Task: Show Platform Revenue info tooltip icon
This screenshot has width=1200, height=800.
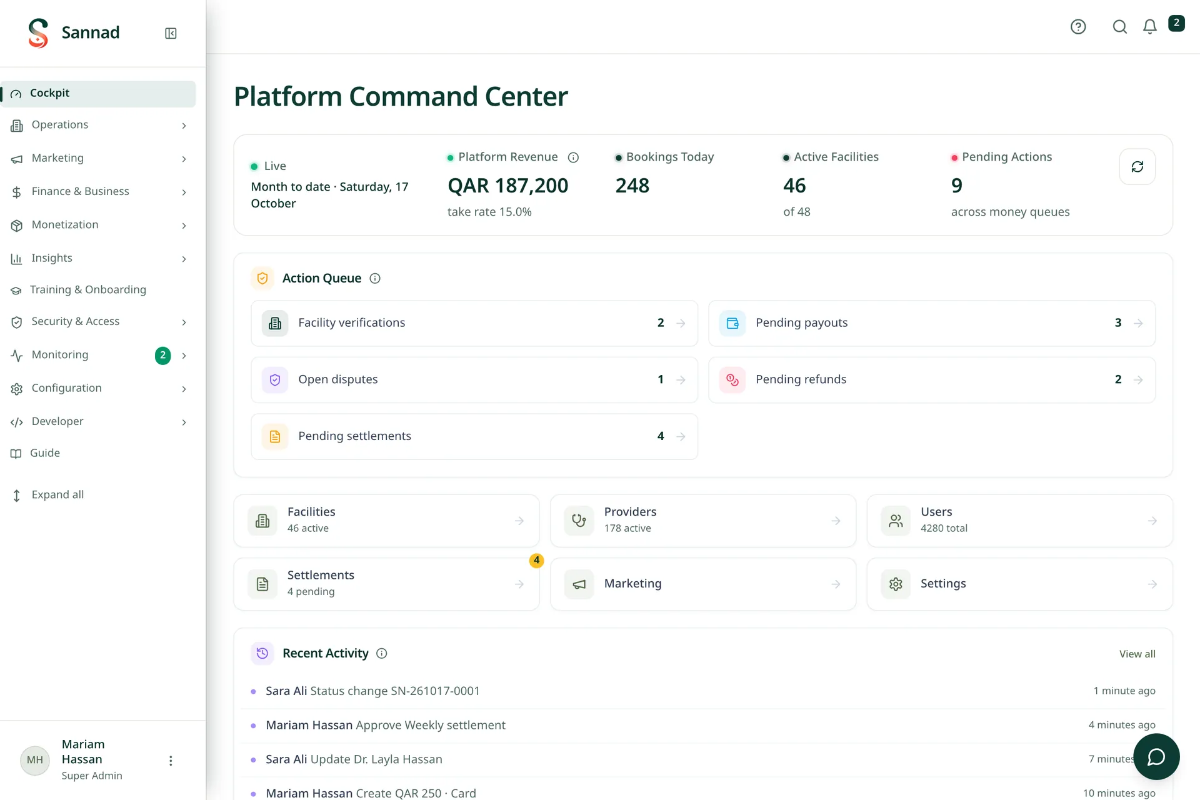Action: tap(573, 157)
